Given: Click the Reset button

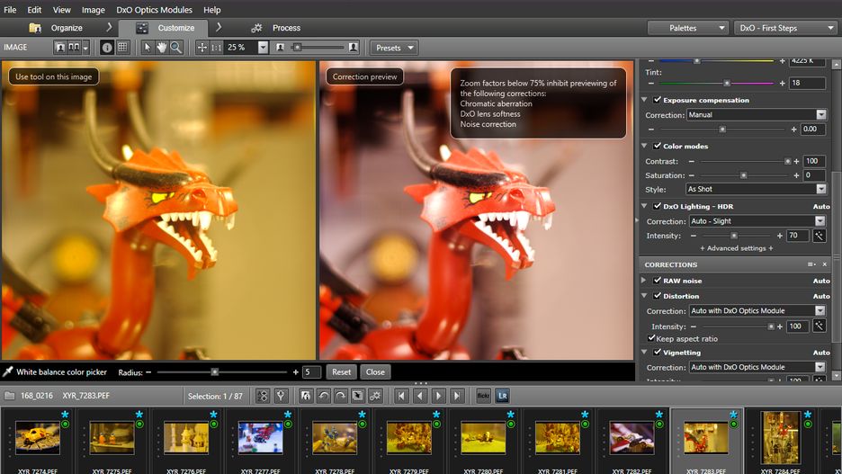Looking at the screenshot, I should (341, 371).
